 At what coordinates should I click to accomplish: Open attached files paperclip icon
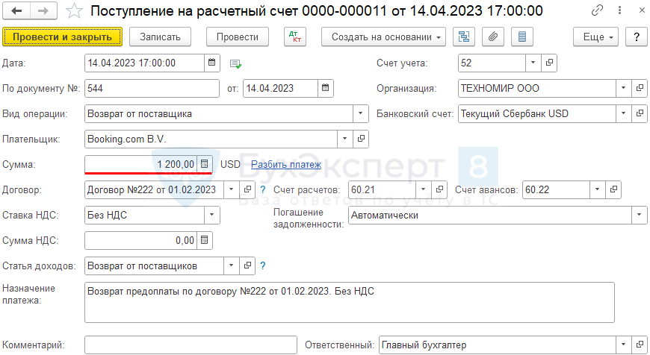[x=493, y=37]
